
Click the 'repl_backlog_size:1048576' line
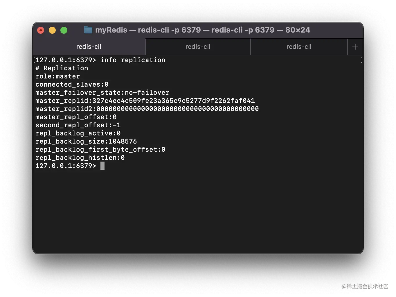(86, 141)
